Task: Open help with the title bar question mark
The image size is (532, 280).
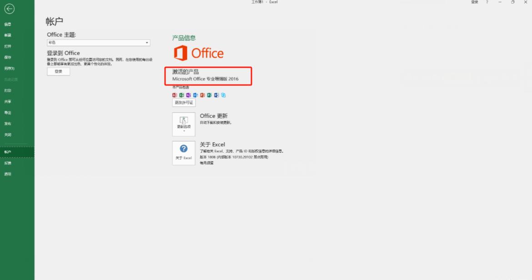Action: tap(487, 2)
